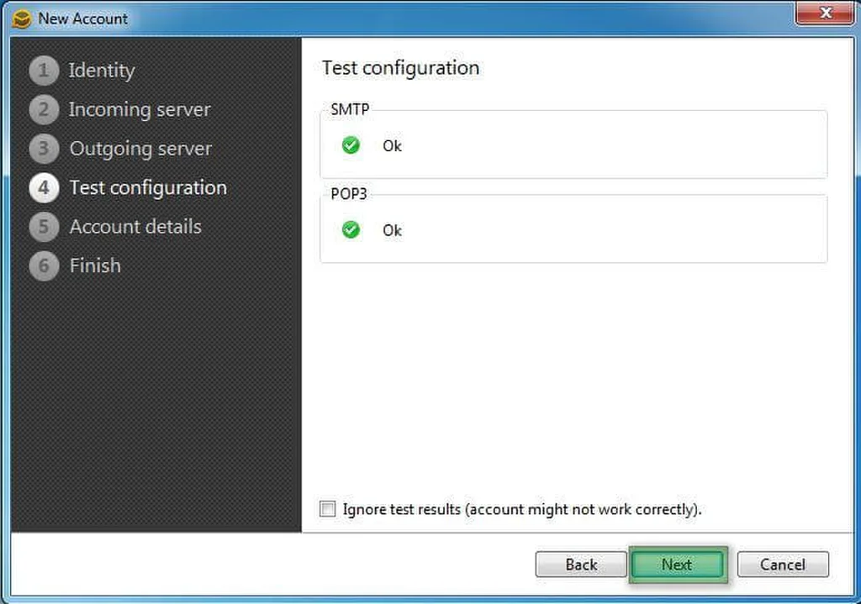Open the Account details step label
Screen dimensions: 861x604
(135, 227)
